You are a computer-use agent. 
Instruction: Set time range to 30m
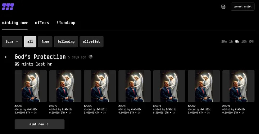coord(224,41)
